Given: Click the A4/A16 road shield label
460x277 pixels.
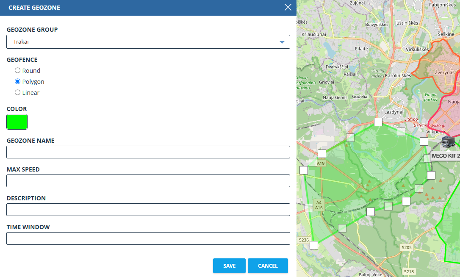Looking at the screenshot, I should tap(319, 205).
